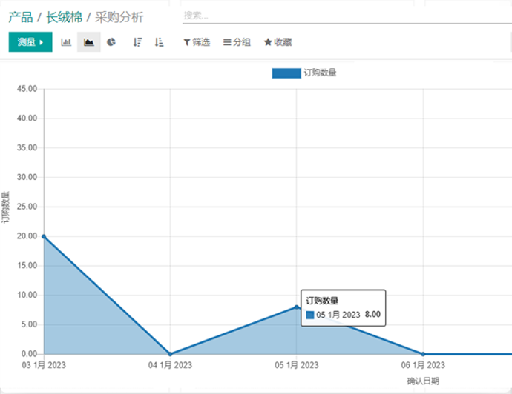Go back to 产品 in breadcrumb
512x394 pixels.
[20, 17]
